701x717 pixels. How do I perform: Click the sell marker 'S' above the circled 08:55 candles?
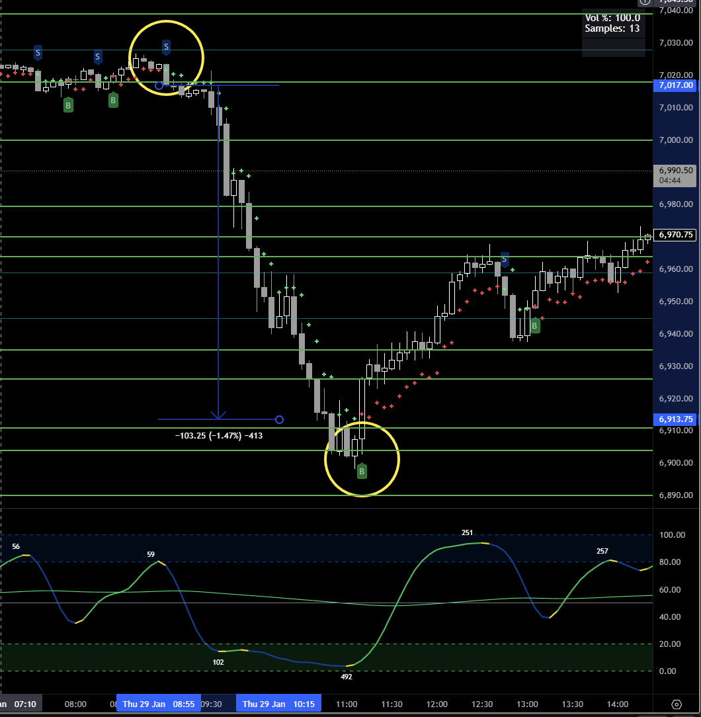pyautogui.click(x=166, y=46)
